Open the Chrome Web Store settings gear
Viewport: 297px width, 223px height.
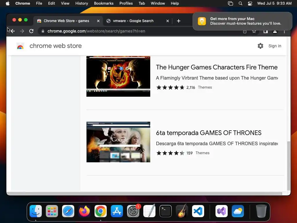coord(260,46)
